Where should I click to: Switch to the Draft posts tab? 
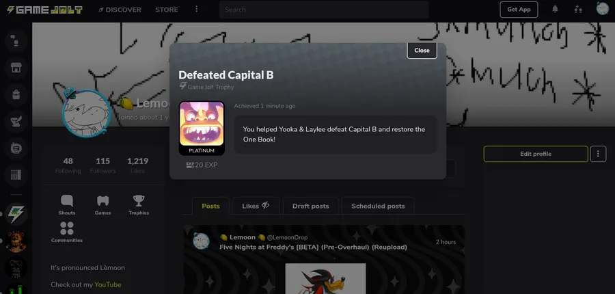tap(311, 206)
